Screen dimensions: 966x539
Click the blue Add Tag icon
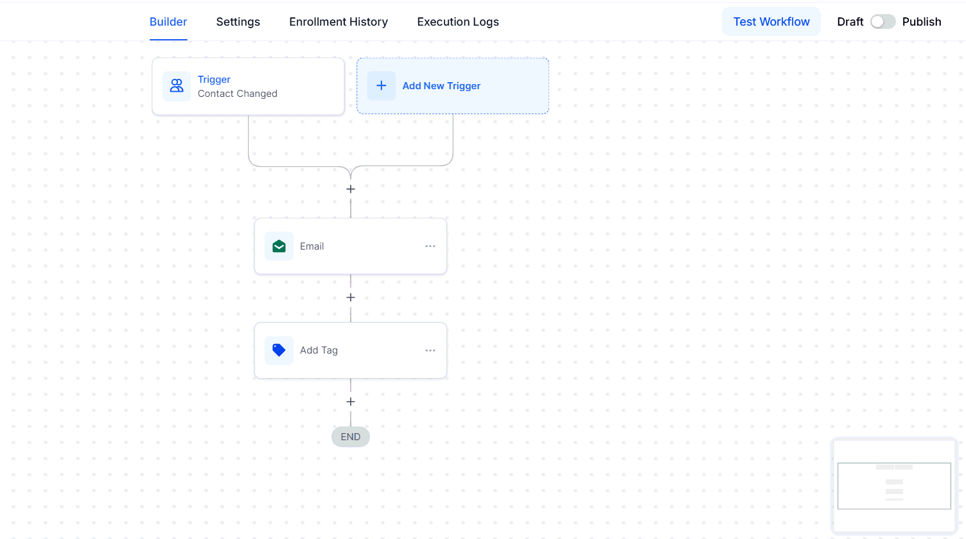pyautogui.click(x=279, y=350)
